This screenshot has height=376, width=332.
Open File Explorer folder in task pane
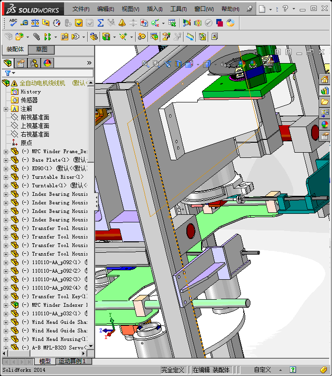click(x=324, y=102)
